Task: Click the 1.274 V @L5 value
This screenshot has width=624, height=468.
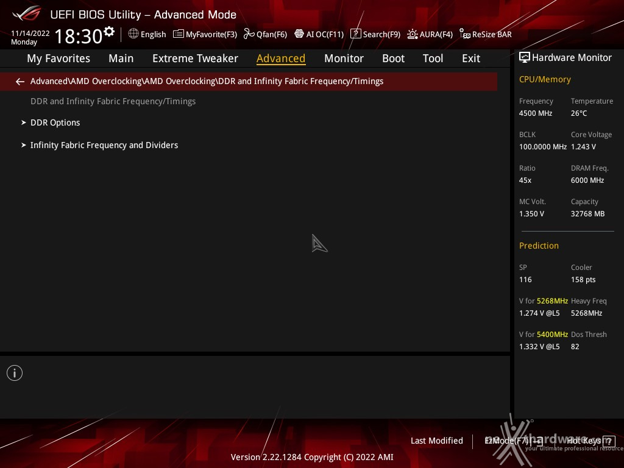Action: click(x=539, y=313)
